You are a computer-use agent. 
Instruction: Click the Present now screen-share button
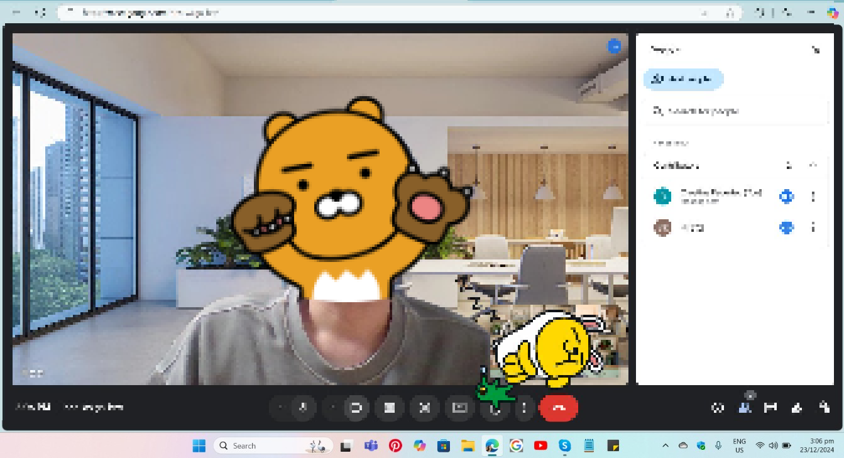click(x=459, y=408)
